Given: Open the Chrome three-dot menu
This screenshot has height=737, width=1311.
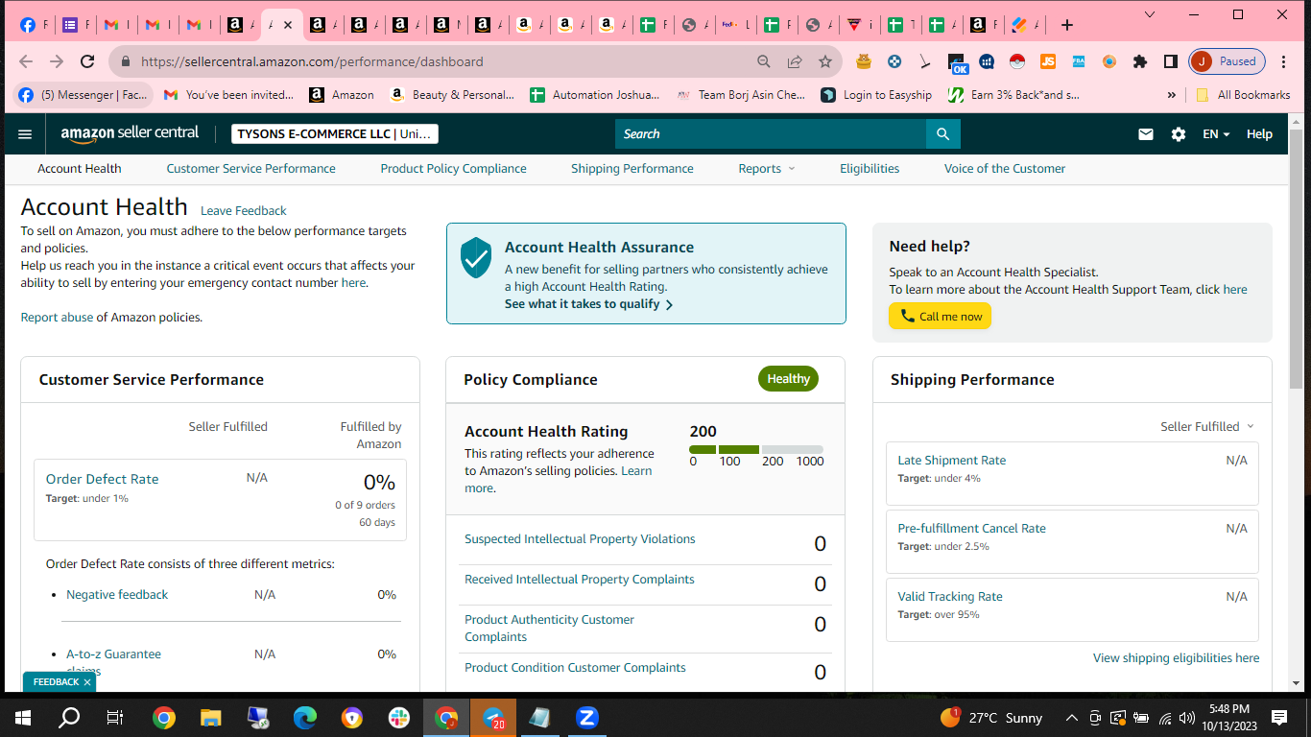Looking at the screenshot, I should pyautogui.click(x=1283, y=61).
